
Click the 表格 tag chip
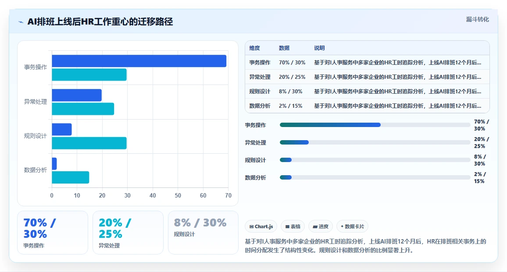(x=293, y=226)
